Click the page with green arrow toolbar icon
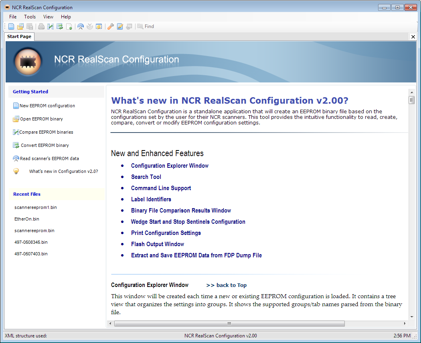Screen dimensions: 421x343 coord(69,26)
